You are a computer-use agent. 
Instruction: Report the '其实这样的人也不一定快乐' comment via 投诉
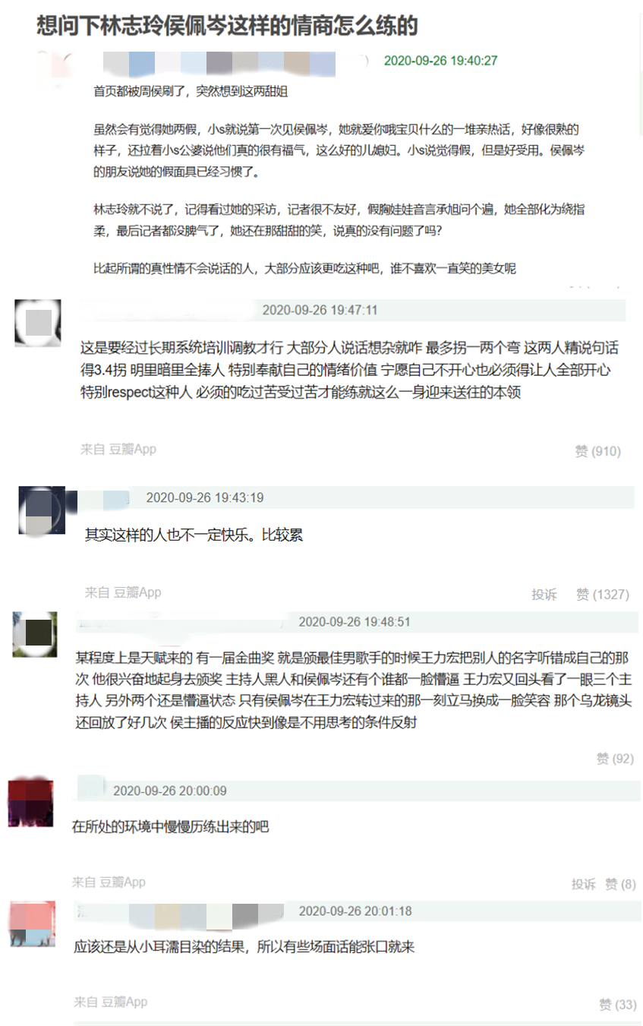[x=544, y=595]
